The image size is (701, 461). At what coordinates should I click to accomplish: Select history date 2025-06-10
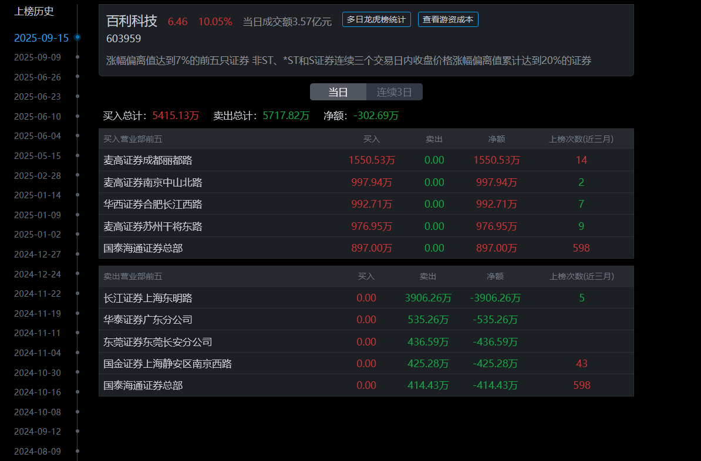[38, 117]
